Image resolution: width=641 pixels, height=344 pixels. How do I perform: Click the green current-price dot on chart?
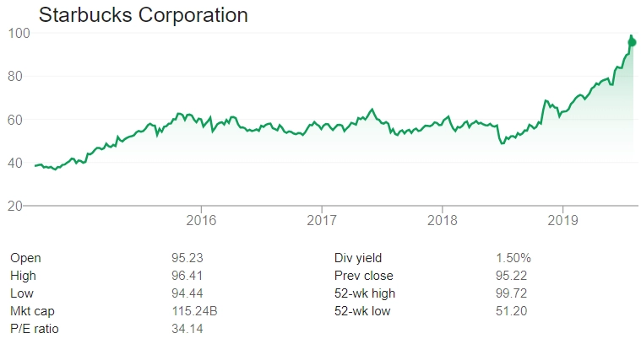632,42
